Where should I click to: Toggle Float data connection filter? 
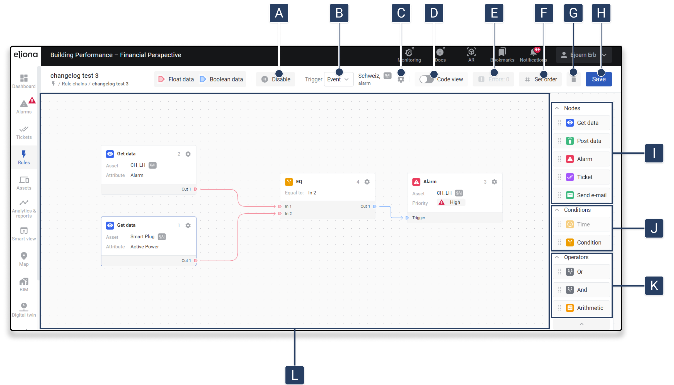(176, 79)
